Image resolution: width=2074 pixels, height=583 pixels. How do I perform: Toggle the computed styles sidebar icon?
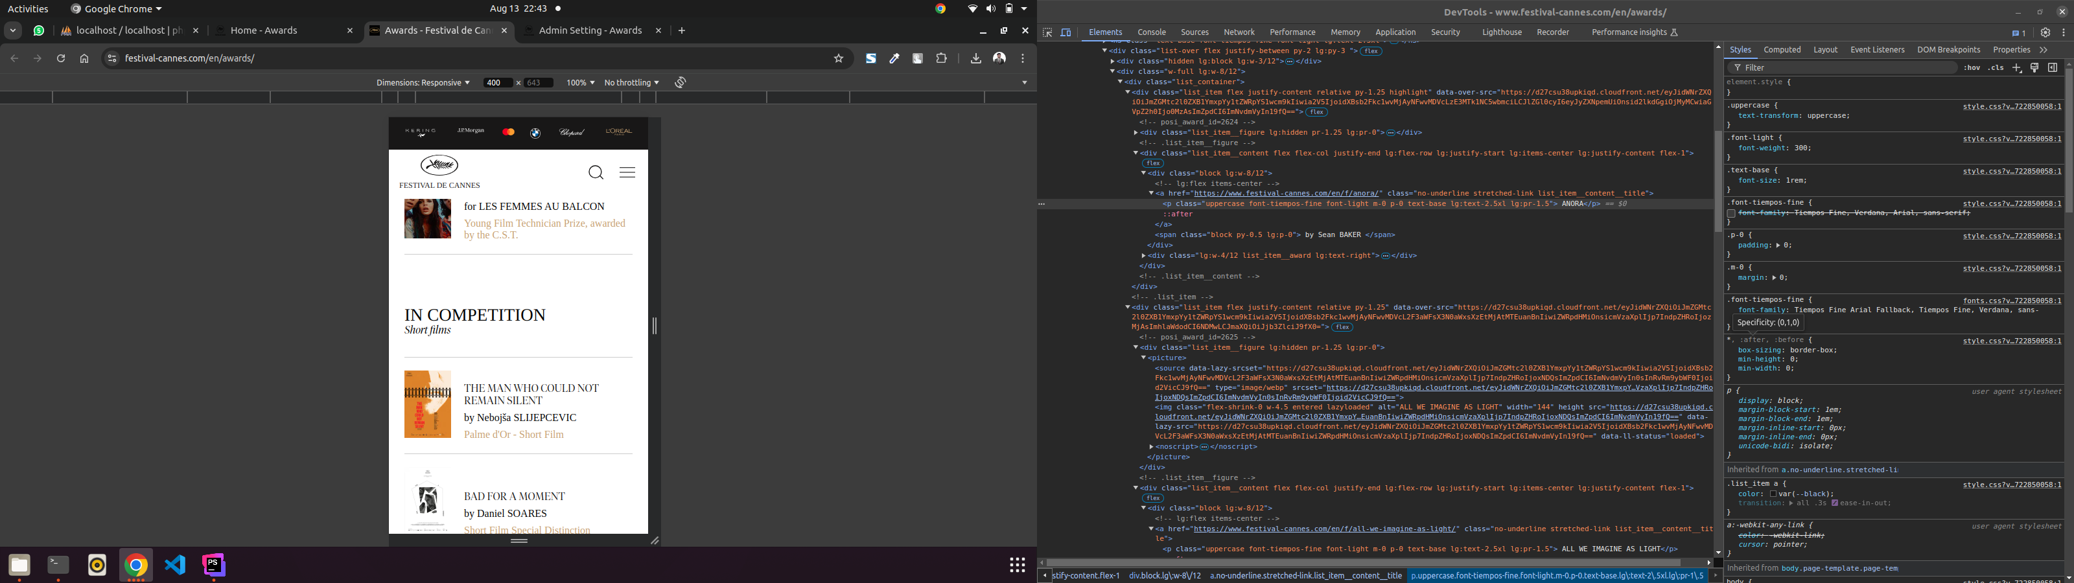click(2052, 69)
